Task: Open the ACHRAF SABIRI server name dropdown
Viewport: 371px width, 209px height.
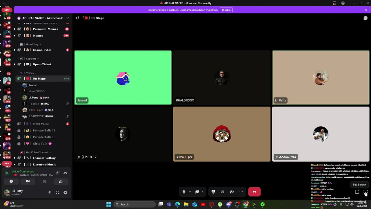Action: point(43,18)
